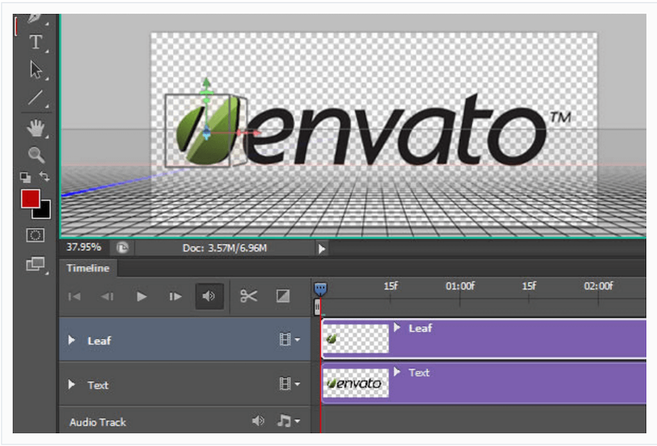657x446 pixels.
Task: Switch to the Timeline tab
Action: coord(88,268)
